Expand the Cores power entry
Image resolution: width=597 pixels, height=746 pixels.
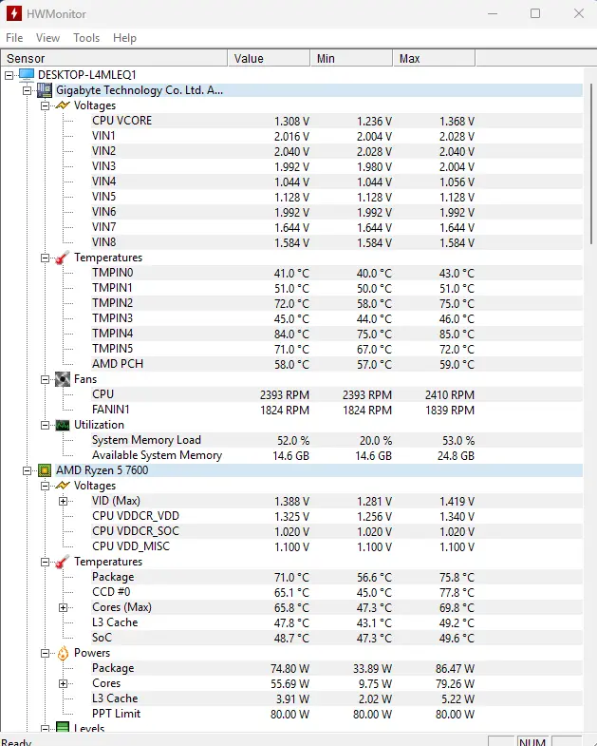64,683
